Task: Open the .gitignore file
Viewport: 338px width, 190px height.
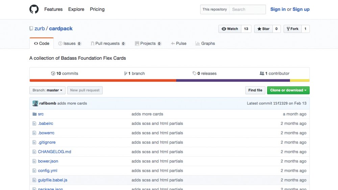Action: click(x=47, y=142)
